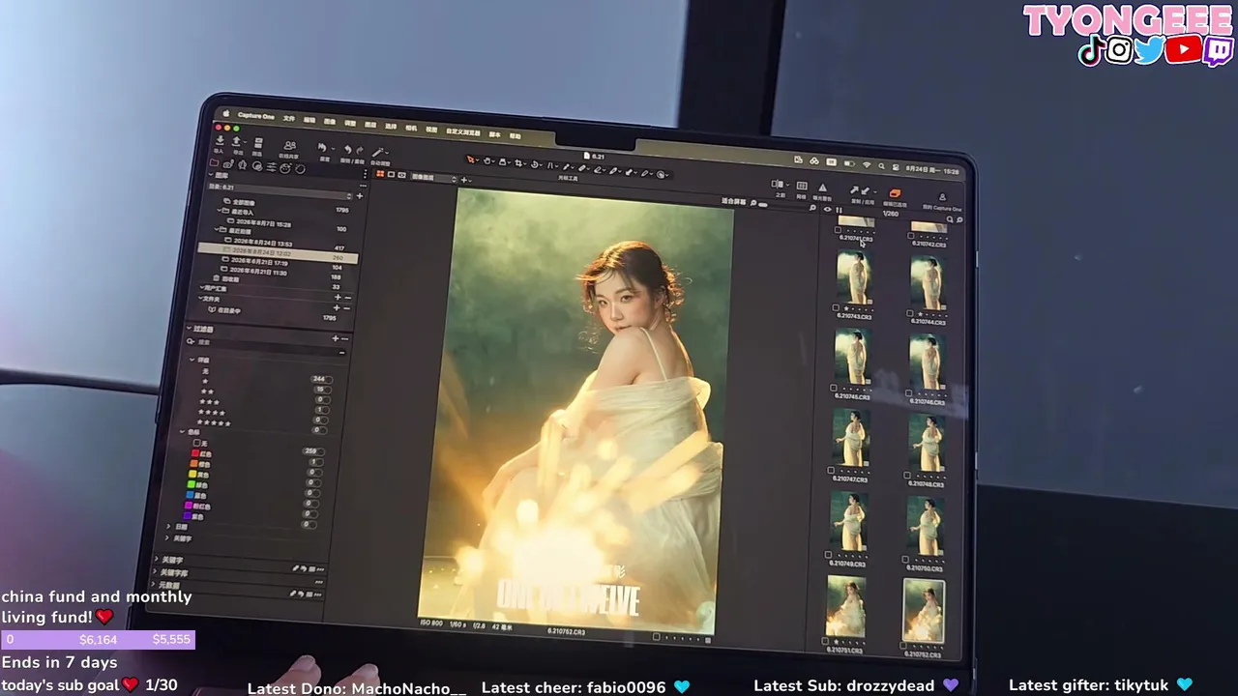Click the browser sort arrows icon
Screen dimensions: 1238x696
pos(840,210)
